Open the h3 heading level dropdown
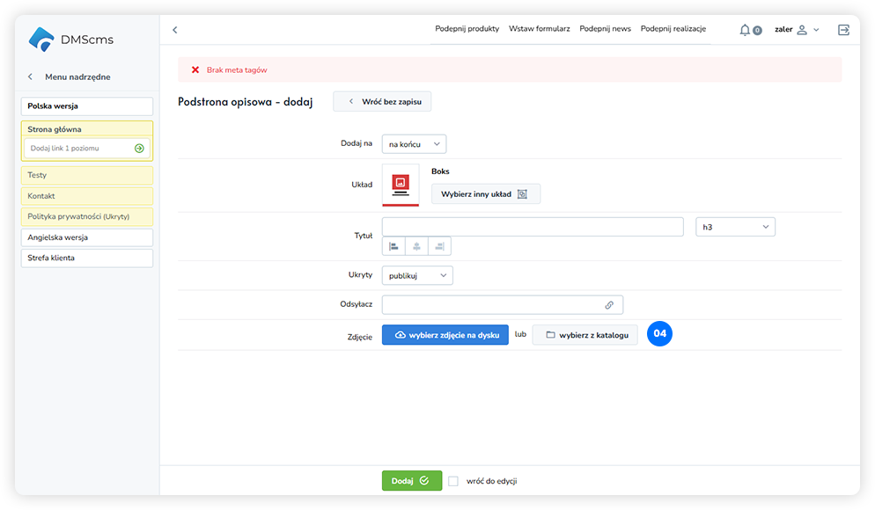This screenshot has height=510, width=875. pos(735,227)
